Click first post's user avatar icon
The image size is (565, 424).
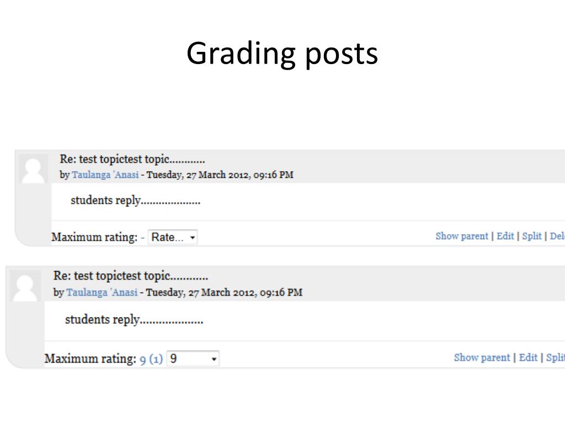(34, 169)
